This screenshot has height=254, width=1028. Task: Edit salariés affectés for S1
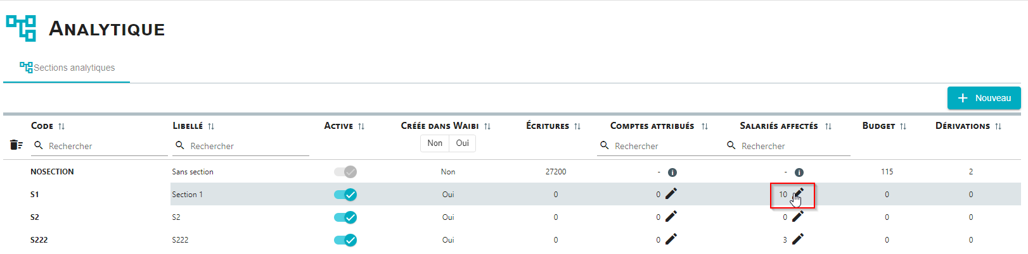click(x=798, y=193)
